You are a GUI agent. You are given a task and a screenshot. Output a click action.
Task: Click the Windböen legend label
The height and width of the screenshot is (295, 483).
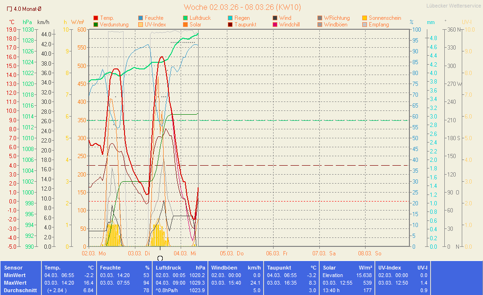pyautogui.click(x=335, y=25)
